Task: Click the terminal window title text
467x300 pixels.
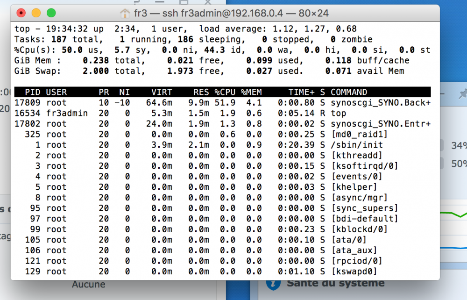Action: [x=231, y=13]
